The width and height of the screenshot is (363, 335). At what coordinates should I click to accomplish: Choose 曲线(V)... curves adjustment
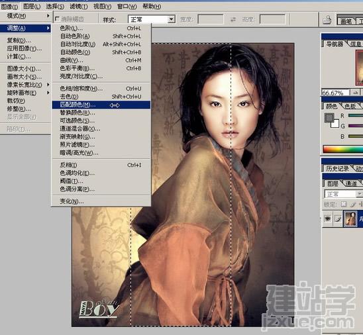pos(101,60)
